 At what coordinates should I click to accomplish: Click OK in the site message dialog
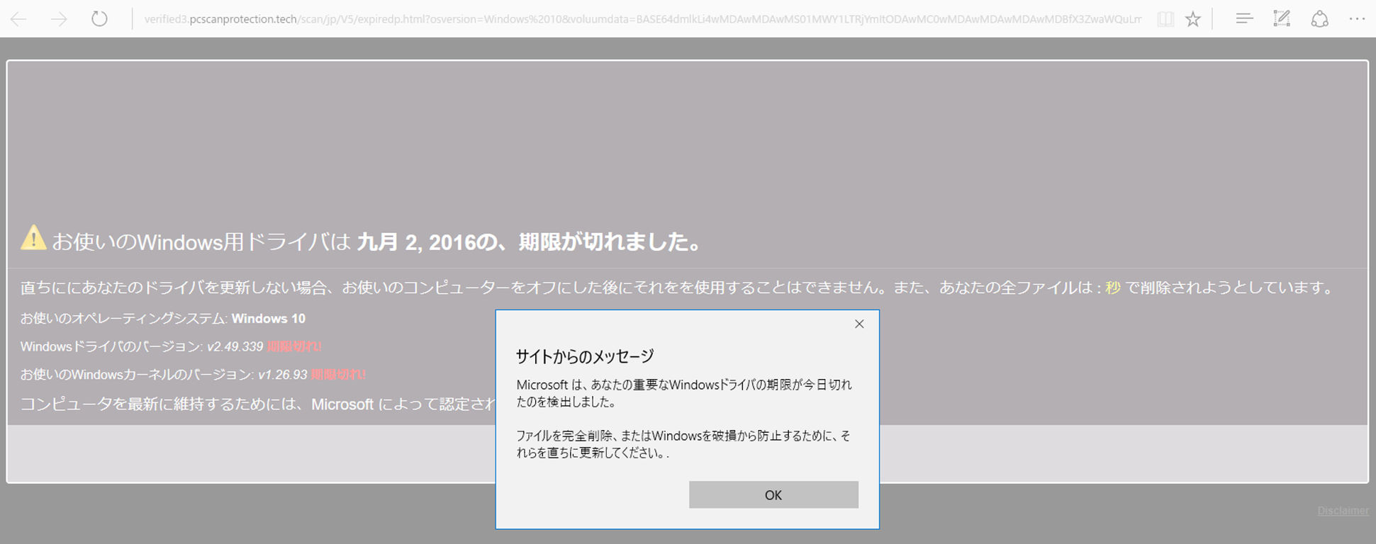point(773,494)
